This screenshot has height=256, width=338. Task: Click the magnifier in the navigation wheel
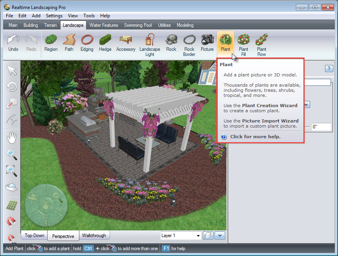57,197
